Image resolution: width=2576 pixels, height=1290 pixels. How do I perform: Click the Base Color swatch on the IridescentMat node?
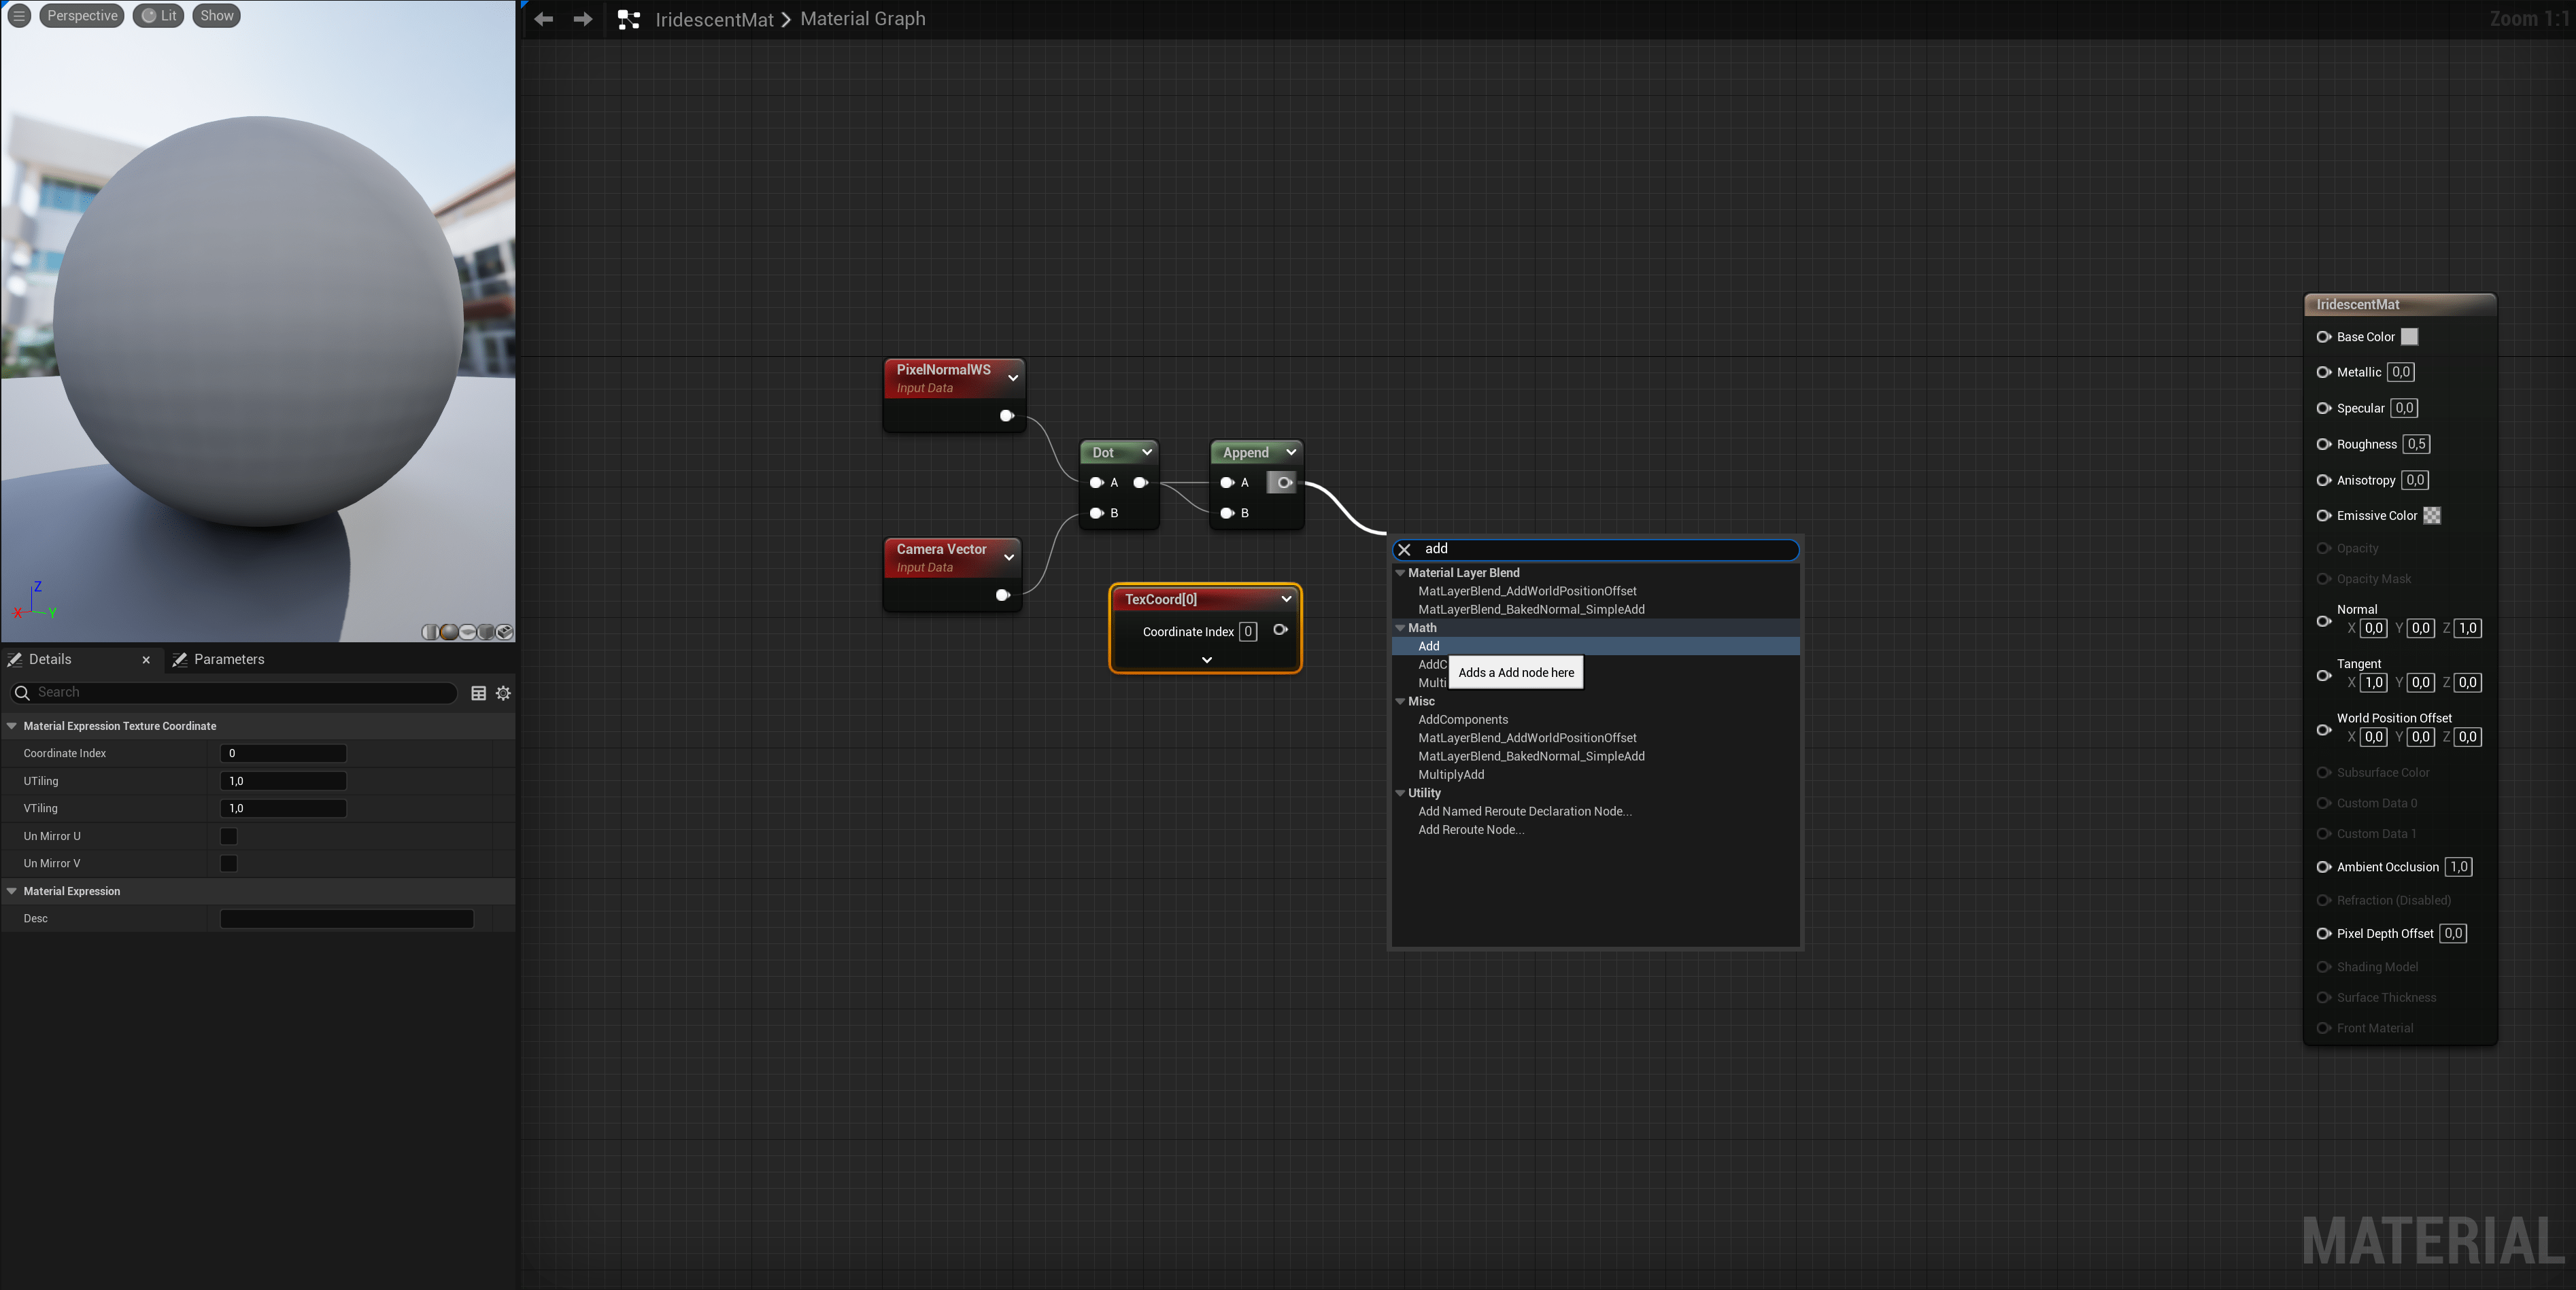point(2409,336)
